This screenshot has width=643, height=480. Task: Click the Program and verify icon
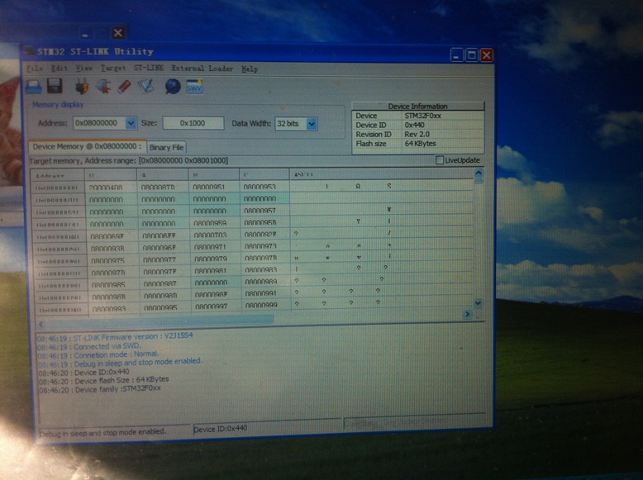click(x=145, y=87)
